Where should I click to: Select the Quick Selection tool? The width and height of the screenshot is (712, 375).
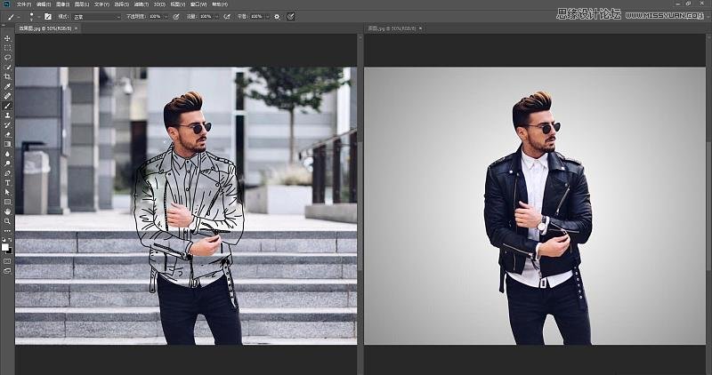7,68
